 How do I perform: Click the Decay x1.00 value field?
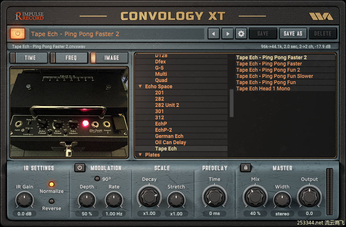click(x=149, y=213)
